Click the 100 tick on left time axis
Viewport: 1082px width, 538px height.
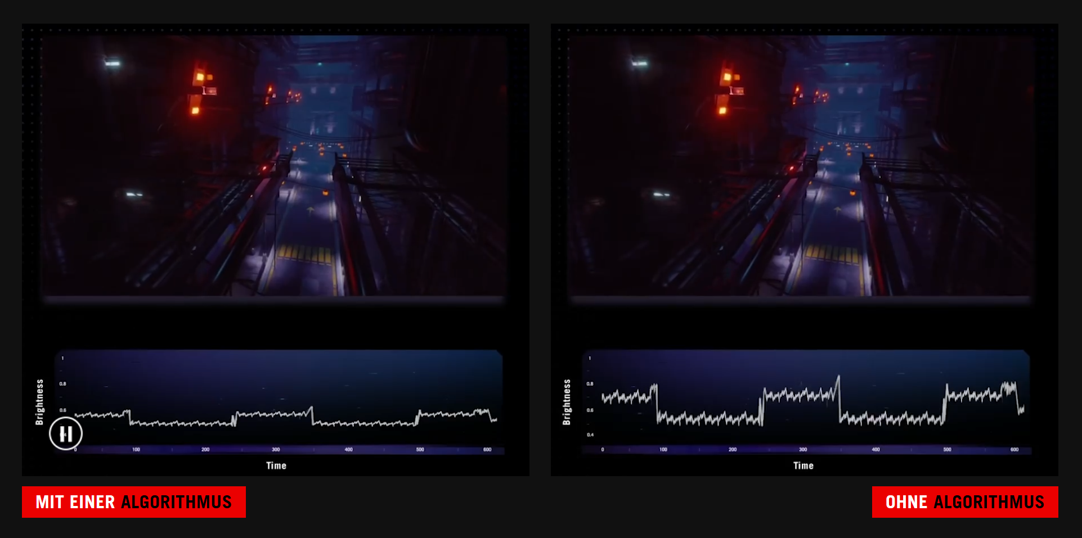pyautogui.click(x=136, y=450)
